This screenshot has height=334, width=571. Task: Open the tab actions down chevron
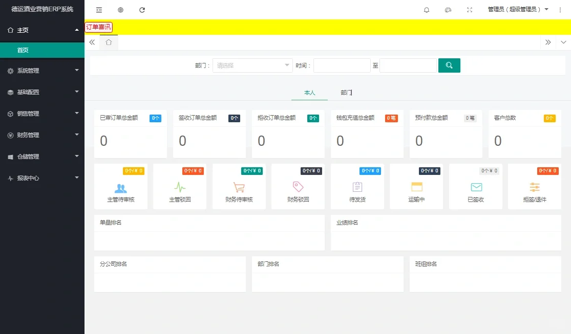(x=563, y=42)
